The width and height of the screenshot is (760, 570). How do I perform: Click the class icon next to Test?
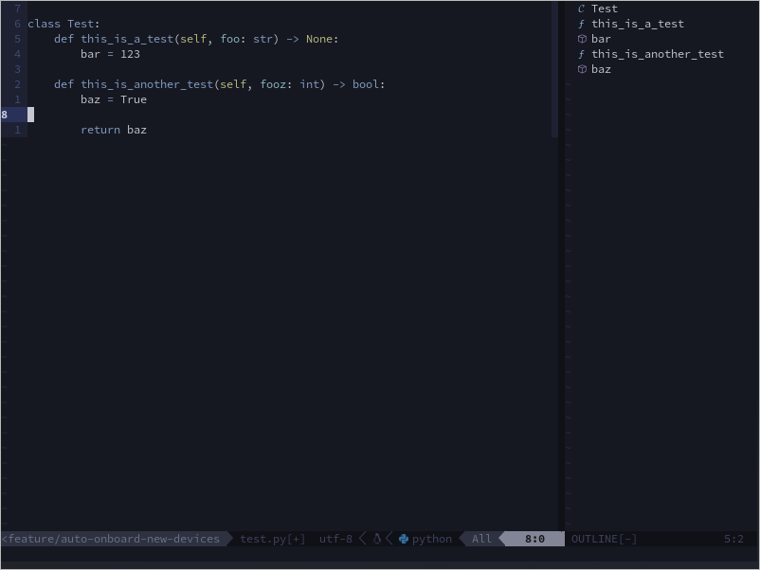click(582, 9)
